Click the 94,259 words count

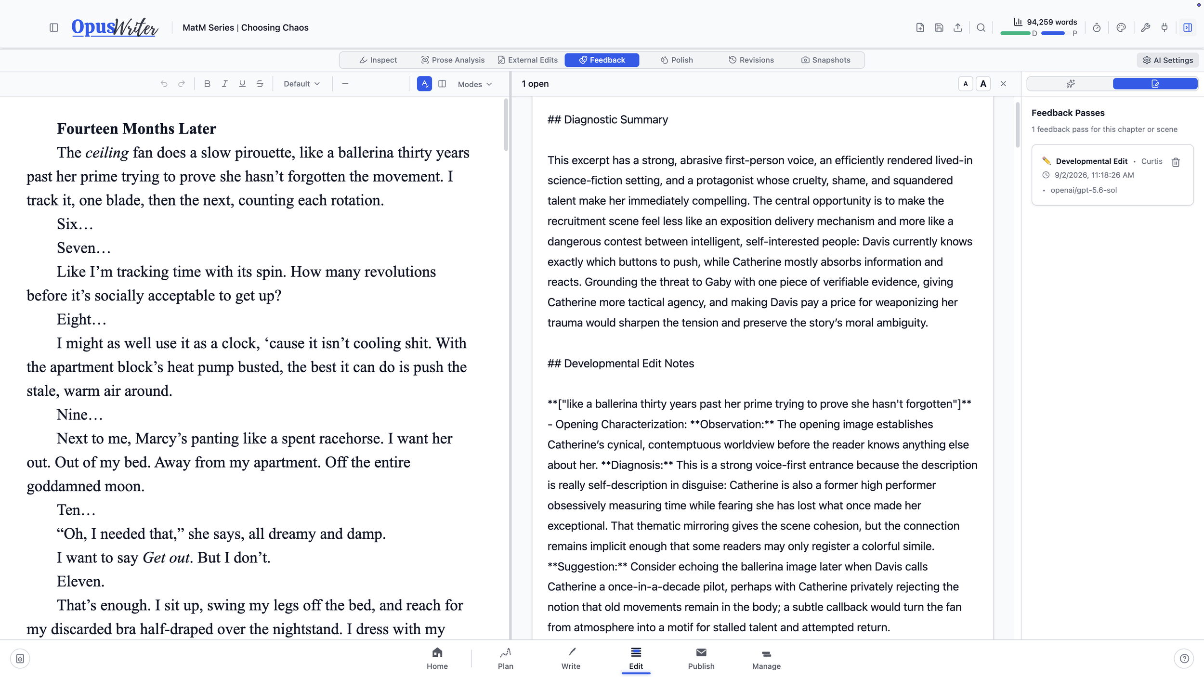click(x=1052, y=22)
